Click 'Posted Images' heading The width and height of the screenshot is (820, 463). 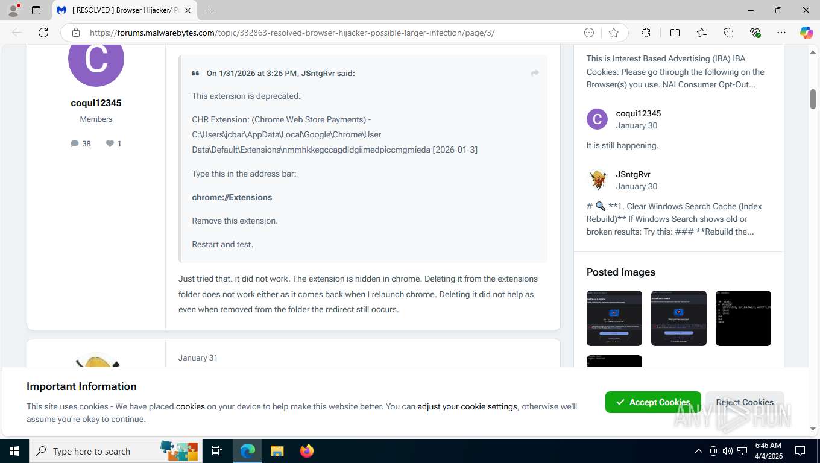[621, 272]
